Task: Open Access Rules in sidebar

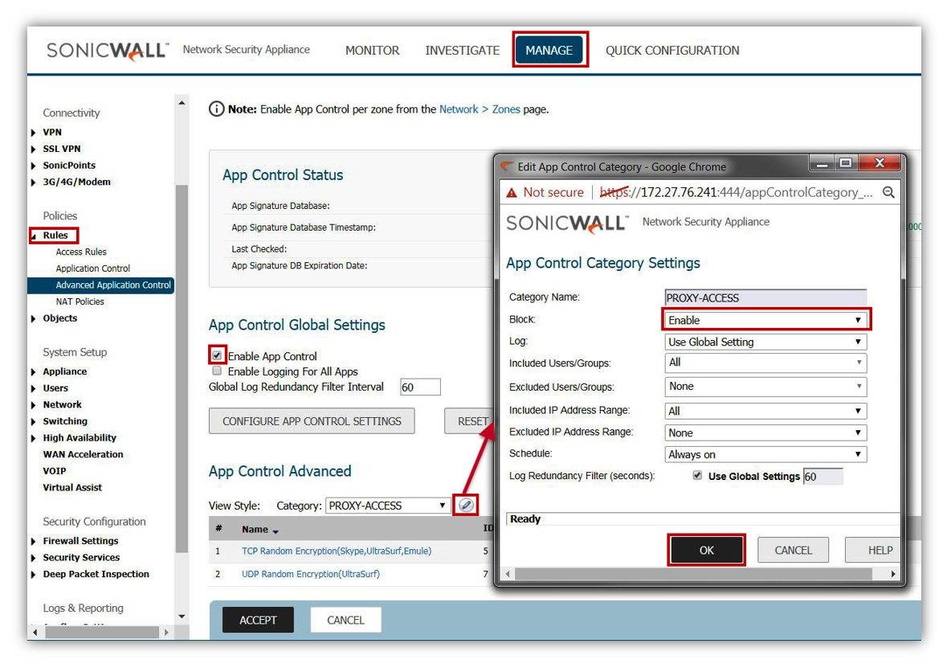Action: 80,252
